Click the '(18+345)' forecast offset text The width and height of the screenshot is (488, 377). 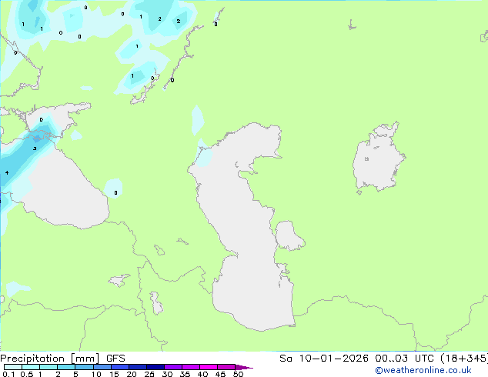(463, 359)
